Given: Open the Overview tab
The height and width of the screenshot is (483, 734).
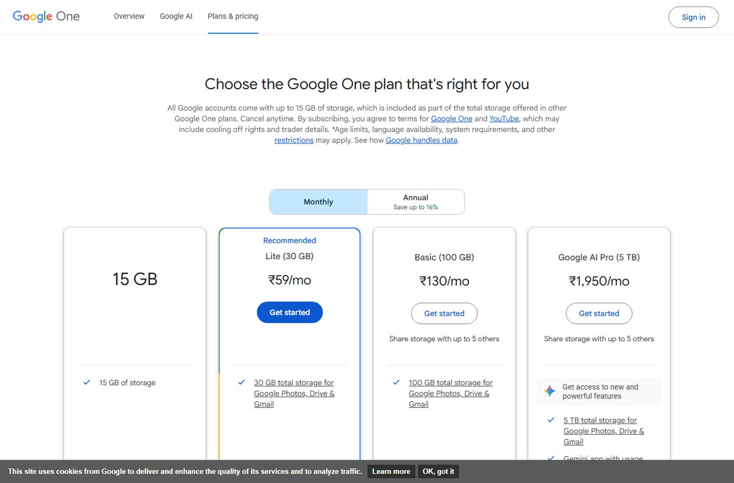Looking at the screenshot, I should pos(129,17).
